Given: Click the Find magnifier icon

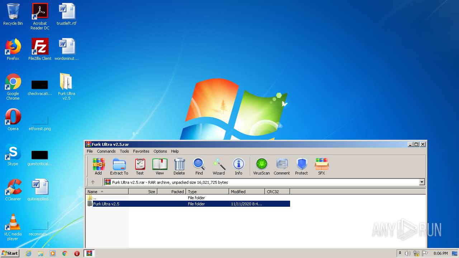Looking at the screenshot, I should pyautogui.click(x=199, y=167).
